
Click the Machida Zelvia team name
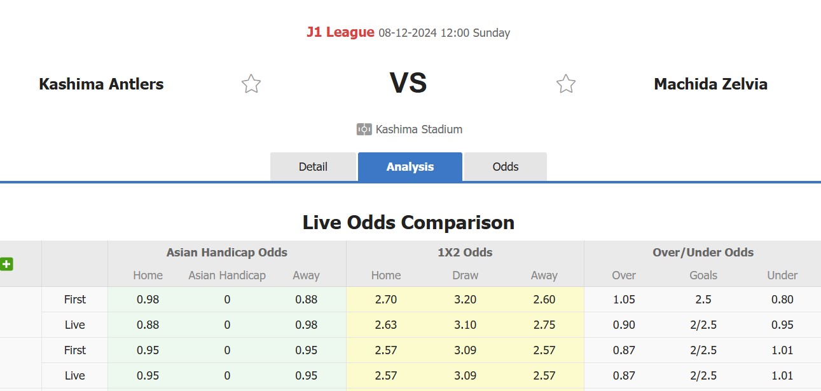pyautogui.click(x=710, y=84)
